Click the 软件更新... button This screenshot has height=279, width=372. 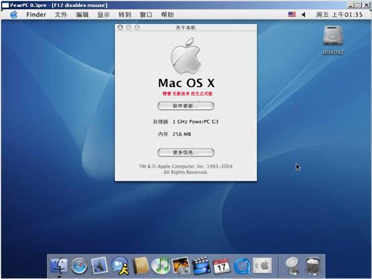pyautogui.click(x=186, y=106)
